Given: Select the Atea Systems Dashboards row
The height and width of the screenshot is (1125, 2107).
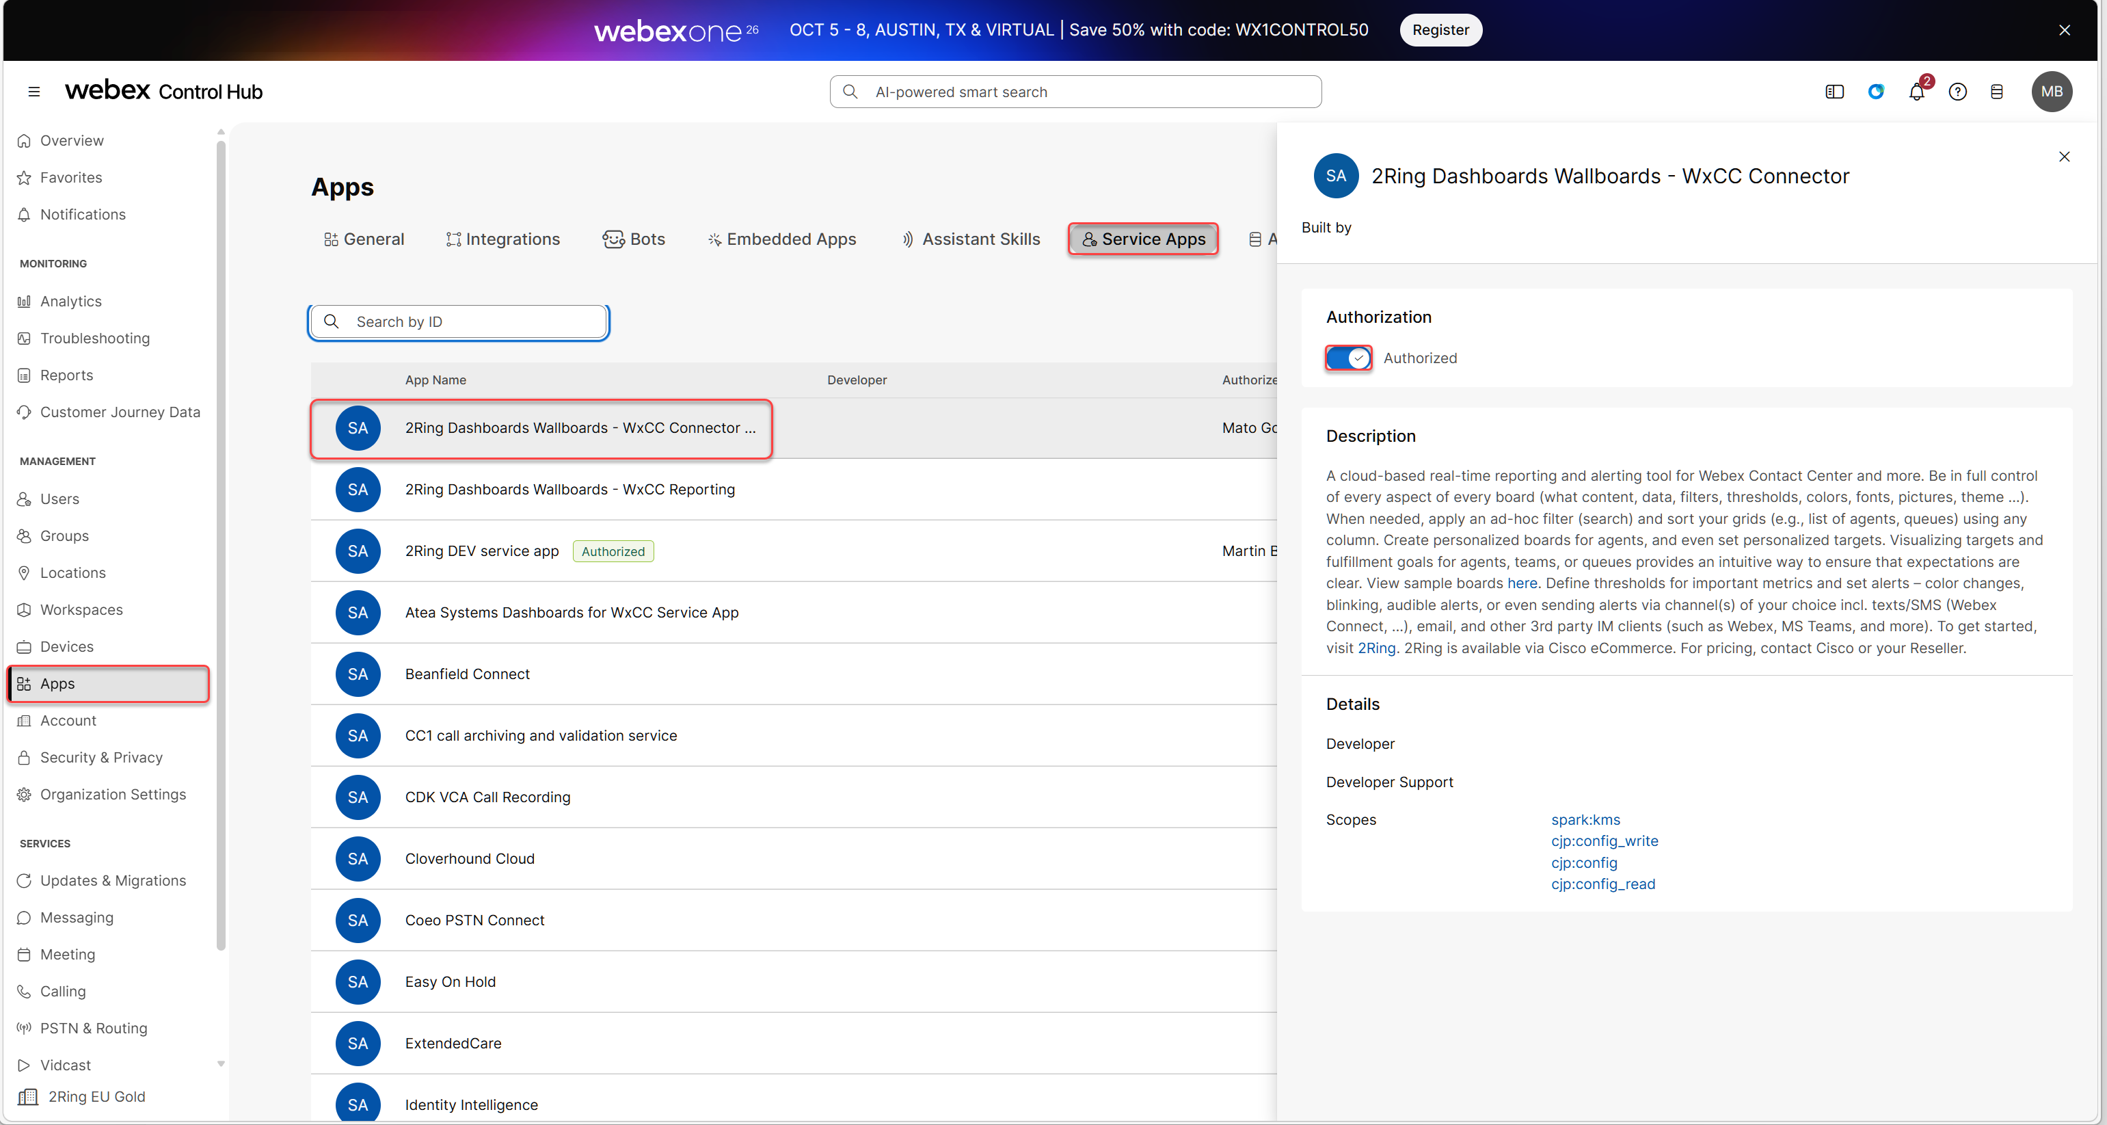Looking at the screenshot, I should click(x=794, y=612).
